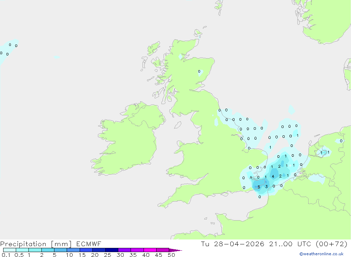351x257 pixels.
Task: Click the 5–10 mm legend color swatch
Action: pyautogui.click(x=61, y=250)
